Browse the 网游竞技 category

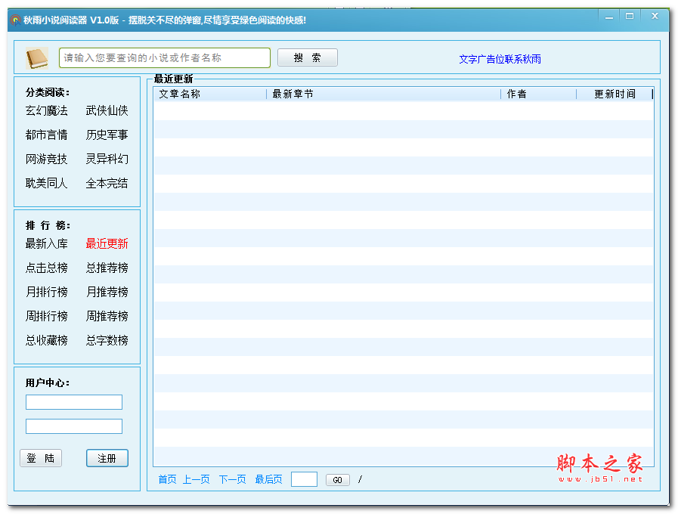click(46, 159)
